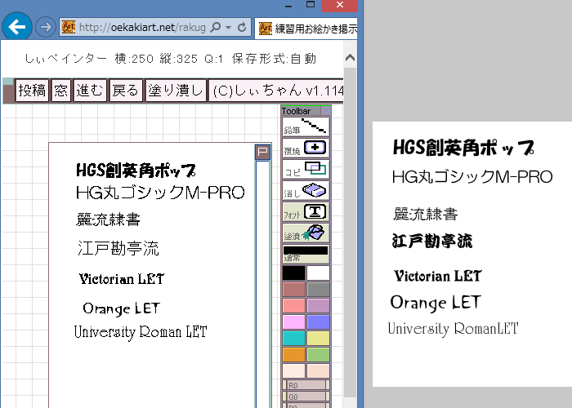This screenshot has width=572, height=408.
Task: Click the canvas vertical scrollbar
Action: click(262, 284)
